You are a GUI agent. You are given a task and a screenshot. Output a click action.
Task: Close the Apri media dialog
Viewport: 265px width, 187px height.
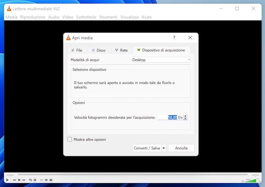tap(190, 37)
